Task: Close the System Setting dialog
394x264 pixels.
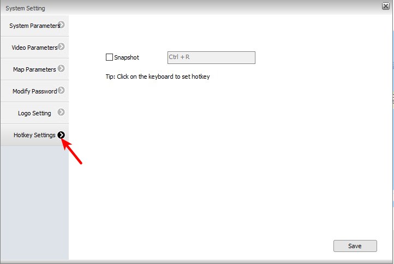Action: point(386,5)
